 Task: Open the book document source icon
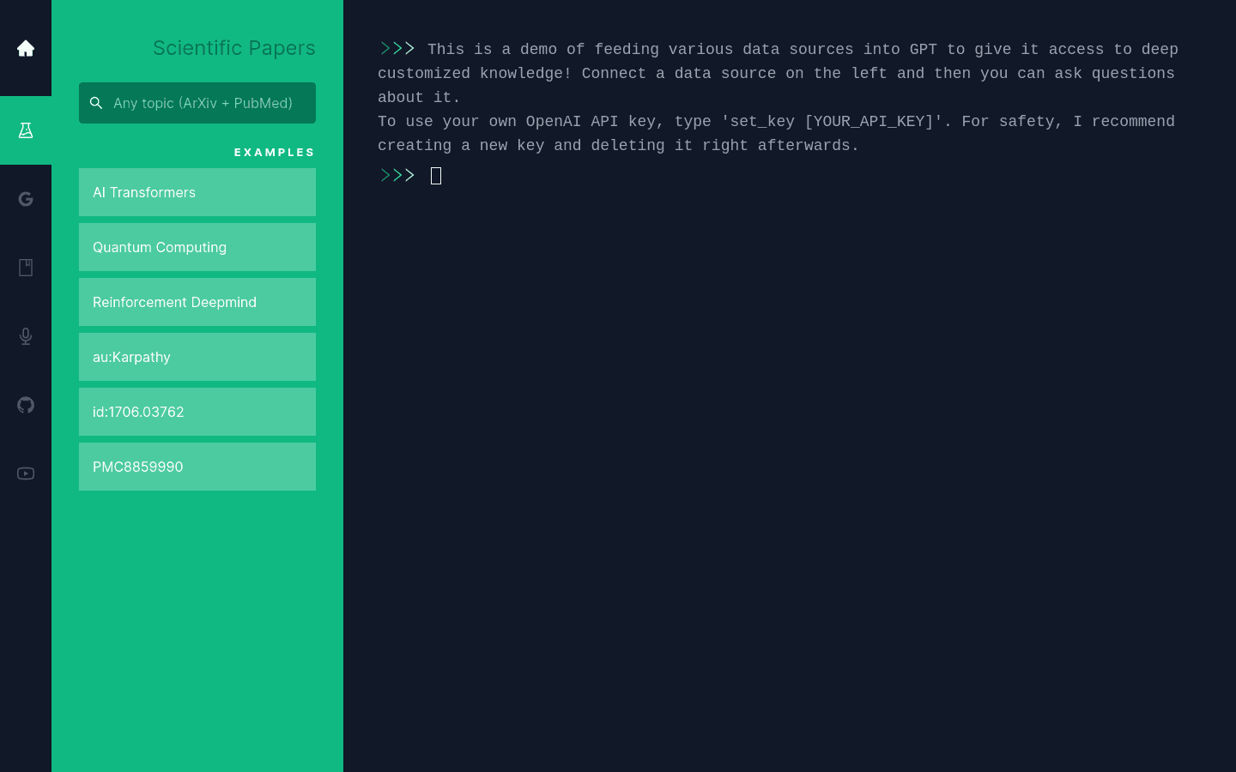point(26,268)
